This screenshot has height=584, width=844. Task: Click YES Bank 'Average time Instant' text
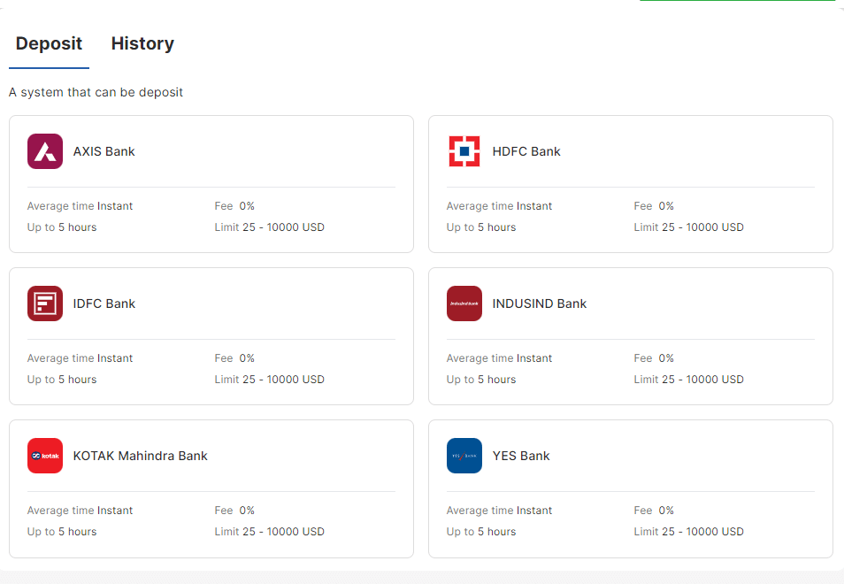[499, 511]
